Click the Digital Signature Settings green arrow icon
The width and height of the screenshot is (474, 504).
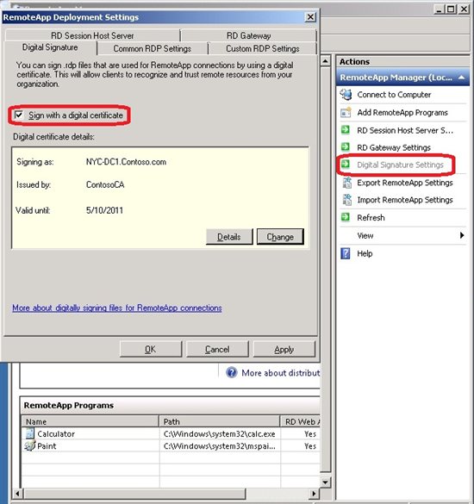[x=345, y=165]
